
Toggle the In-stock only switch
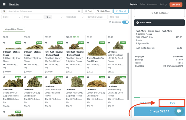coord(125,22)
